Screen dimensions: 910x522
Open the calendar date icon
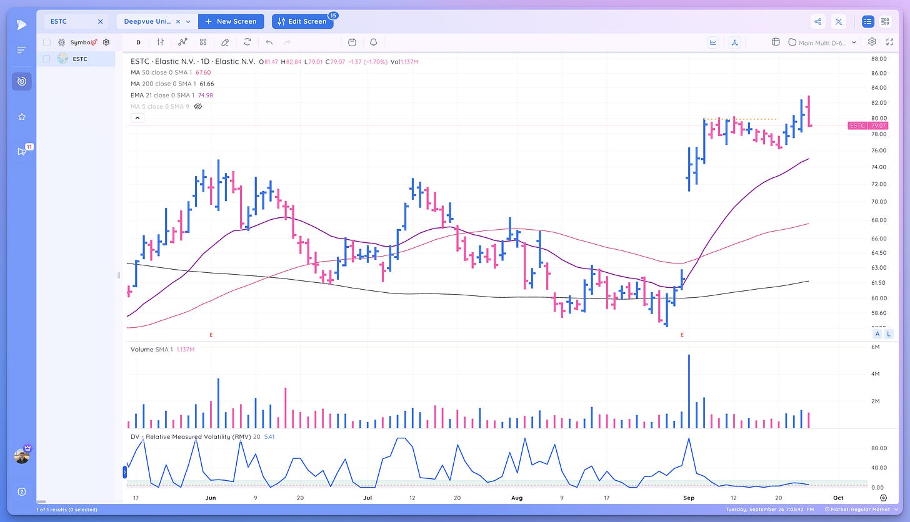click(352, 42)
